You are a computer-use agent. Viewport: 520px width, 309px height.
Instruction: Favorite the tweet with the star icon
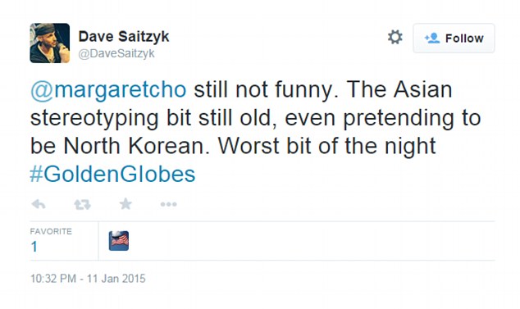(x=125, y=204)
